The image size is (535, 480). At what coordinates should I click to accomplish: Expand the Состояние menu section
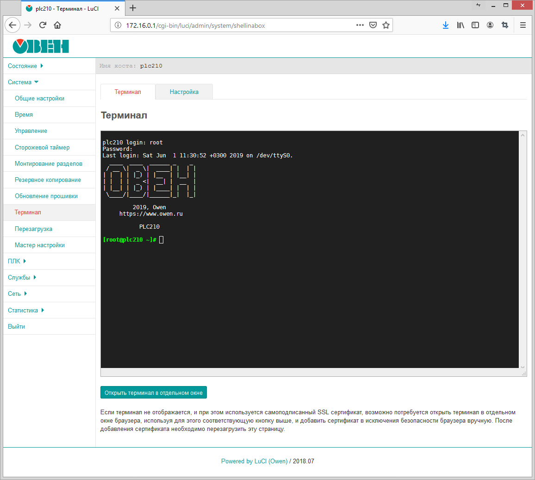click(x=25, y=66)
